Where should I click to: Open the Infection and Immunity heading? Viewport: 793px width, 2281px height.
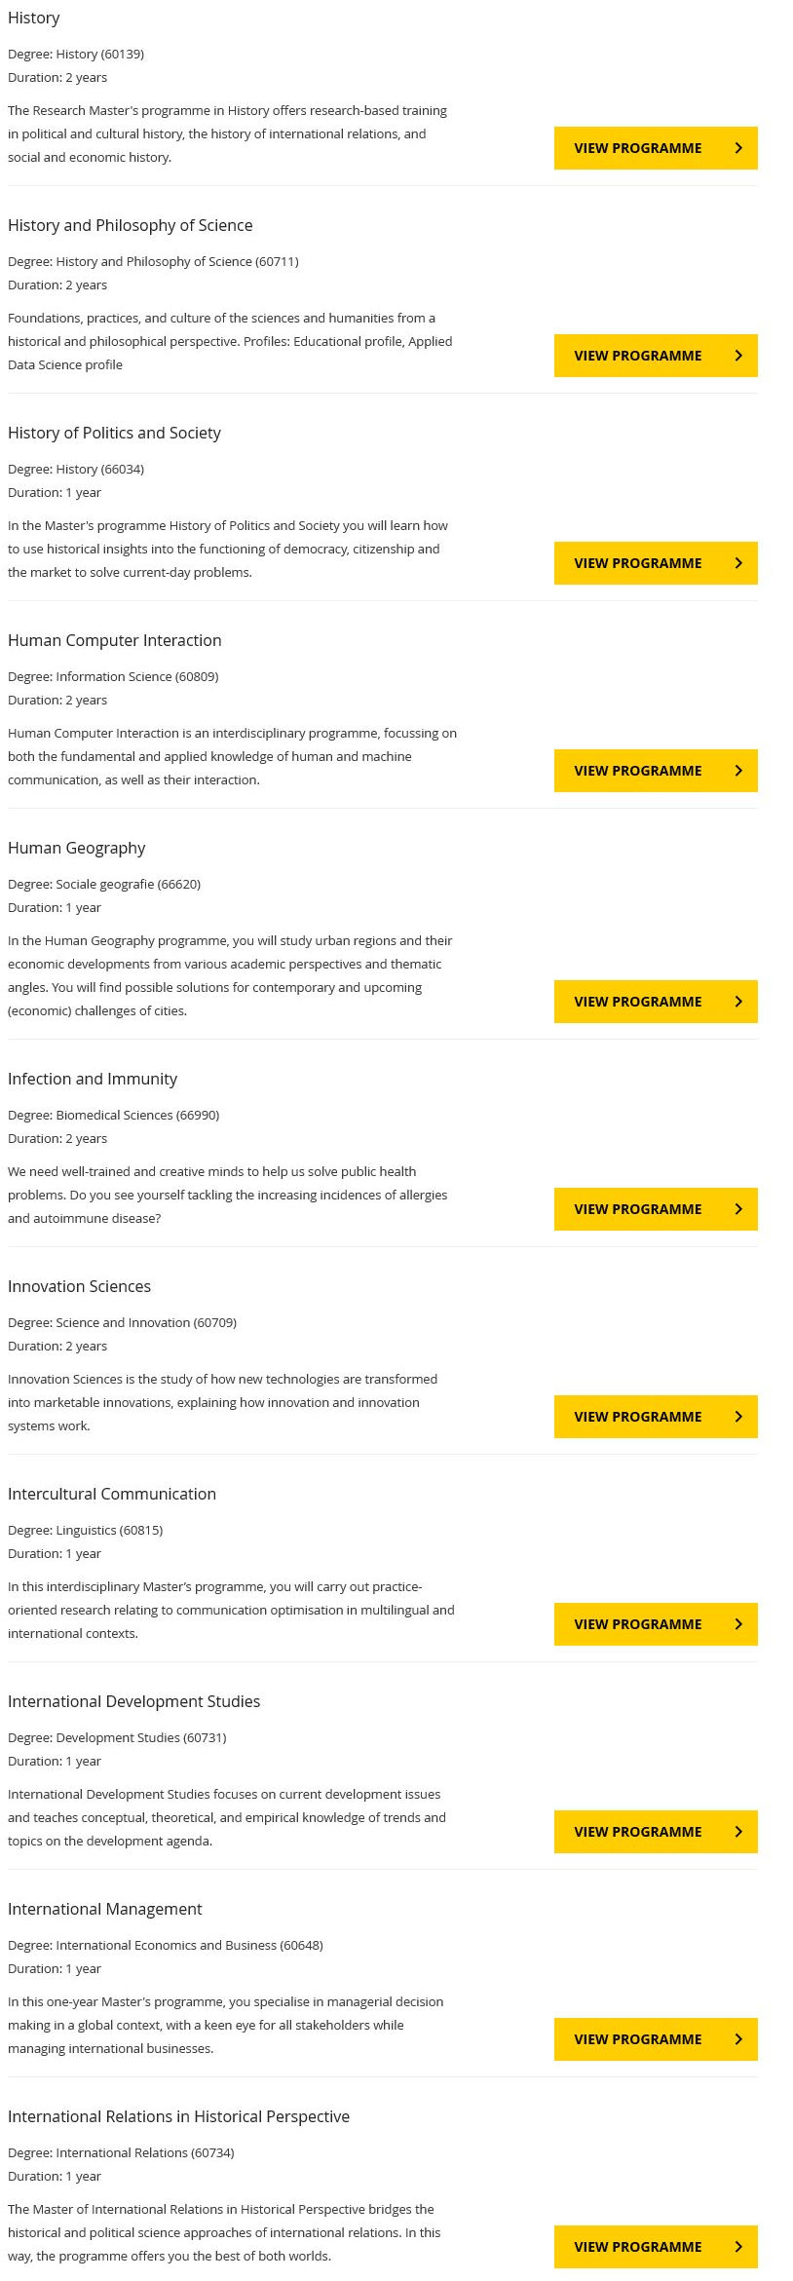(93, 1079)
